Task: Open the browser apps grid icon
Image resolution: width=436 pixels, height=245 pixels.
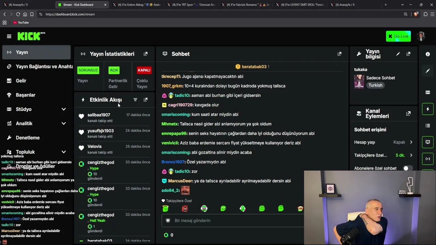Action: pyautogui.click(x=4, y=22)
